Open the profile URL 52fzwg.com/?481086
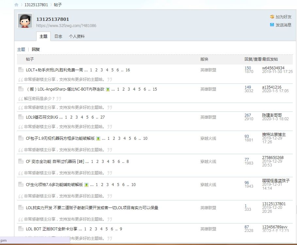Screen dimensions: 297x245 [x=66, y=26]
